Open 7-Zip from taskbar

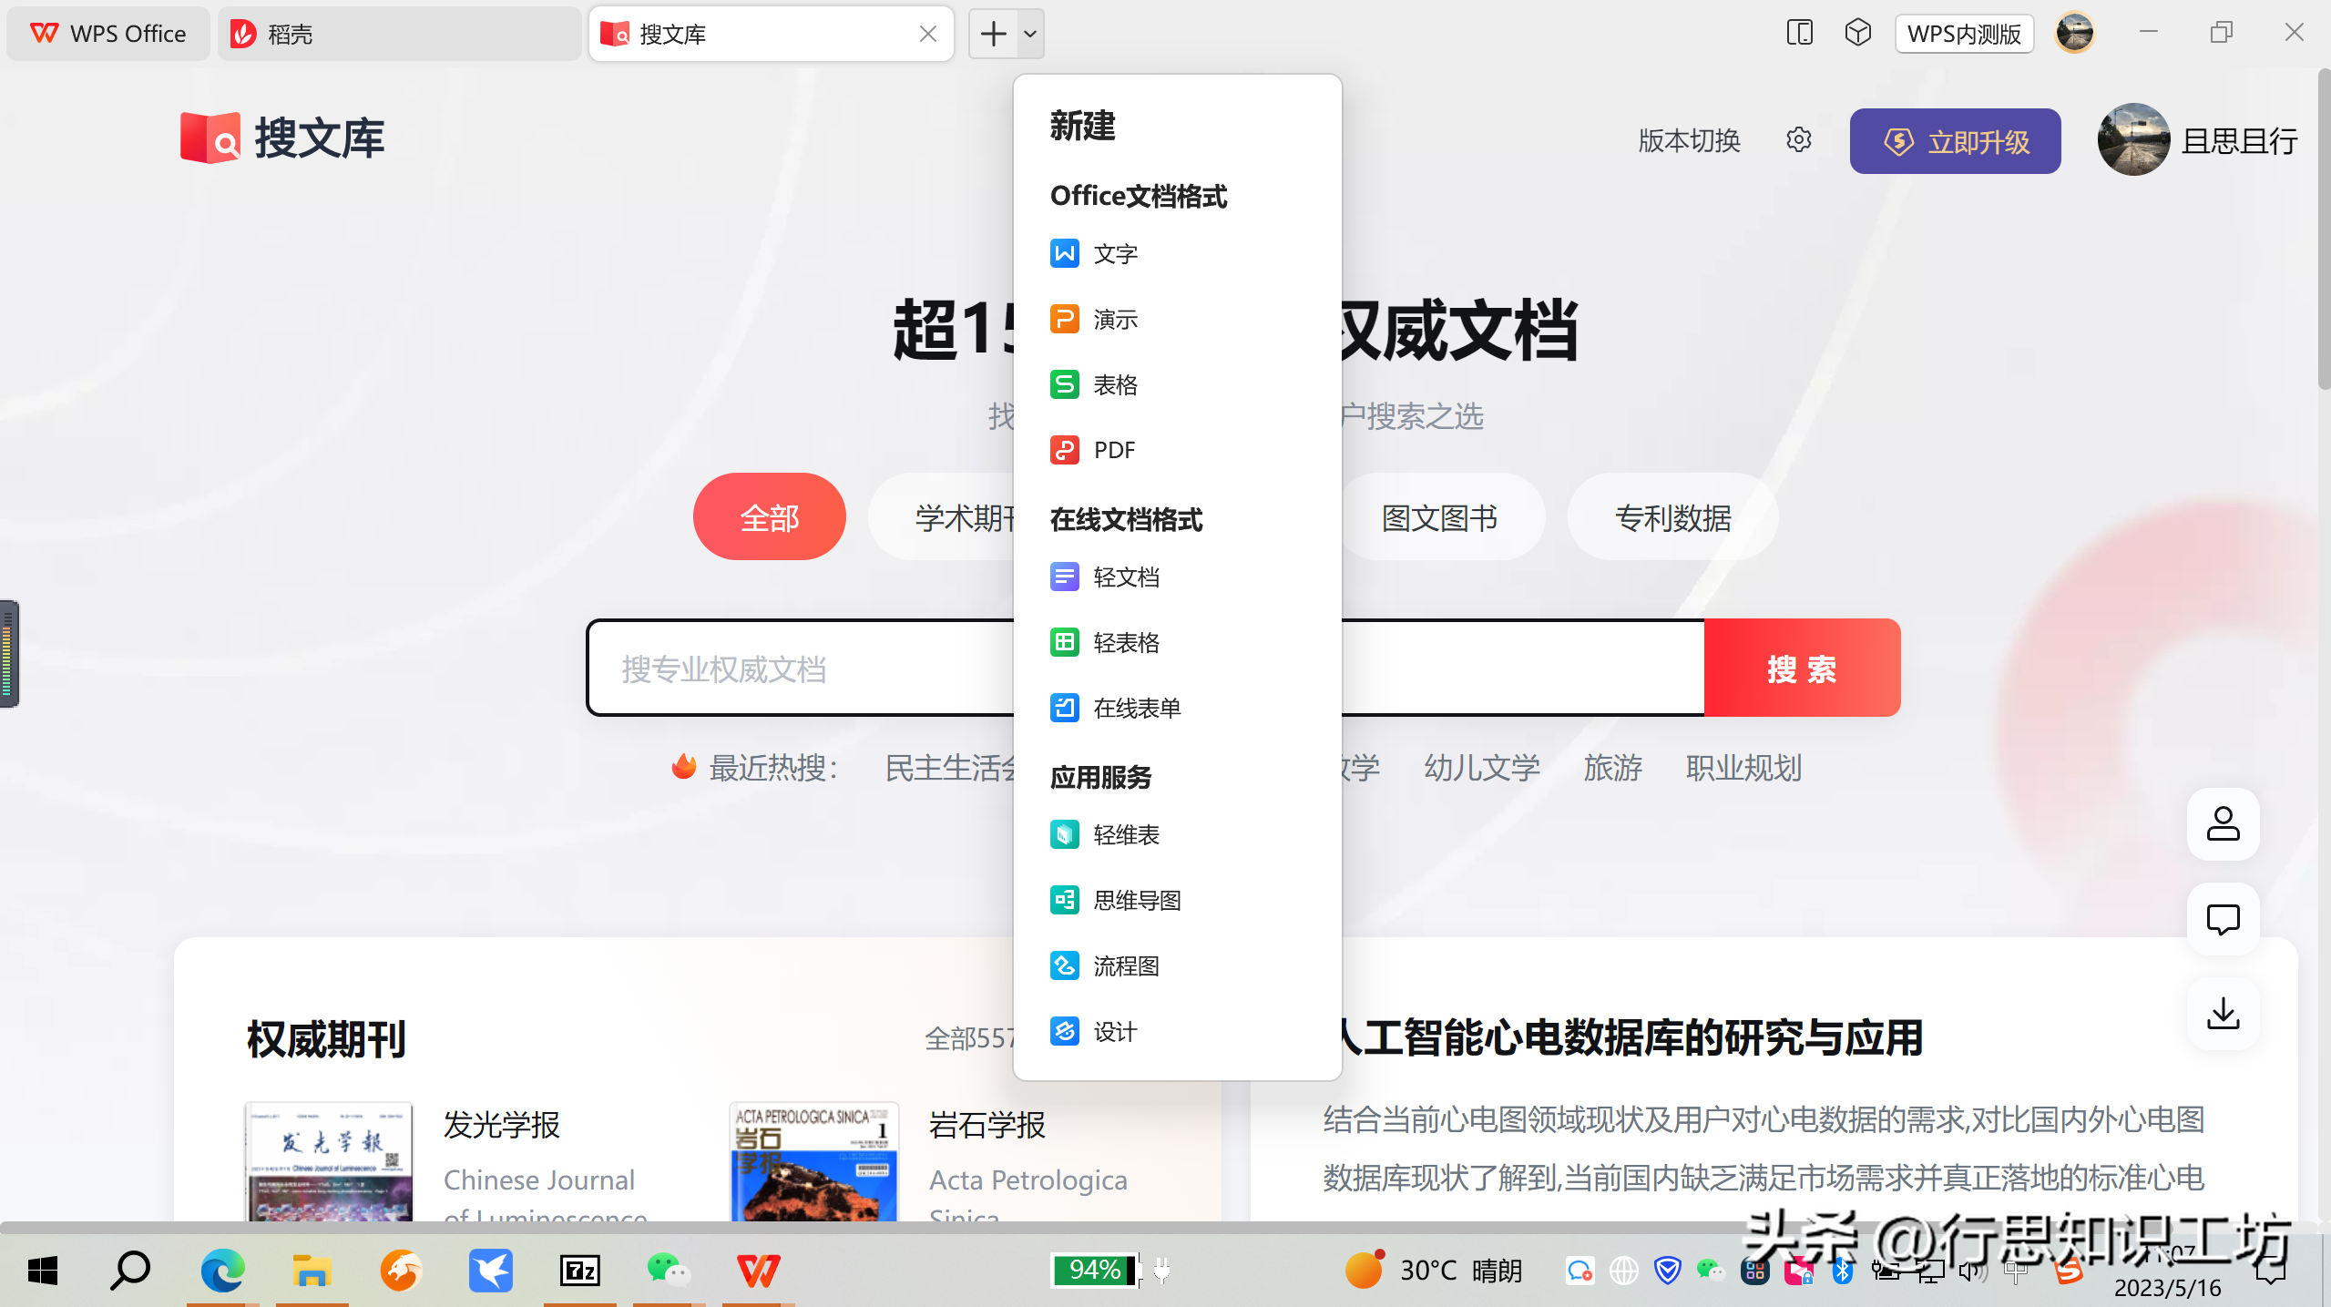click(579, 1270)
